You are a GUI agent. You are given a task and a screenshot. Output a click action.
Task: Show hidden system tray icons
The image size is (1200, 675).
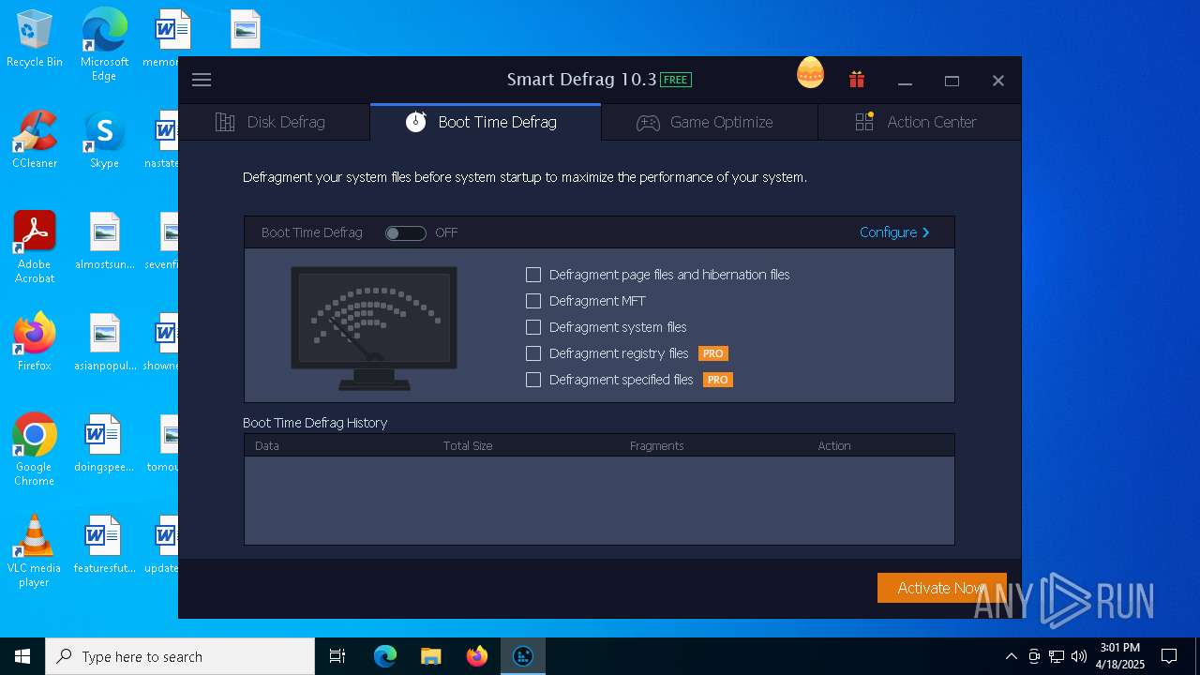point(1011,656)
